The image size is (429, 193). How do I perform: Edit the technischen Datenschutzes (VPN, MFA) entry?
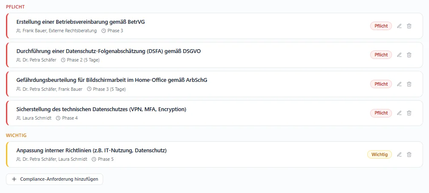tap(399, 113)
